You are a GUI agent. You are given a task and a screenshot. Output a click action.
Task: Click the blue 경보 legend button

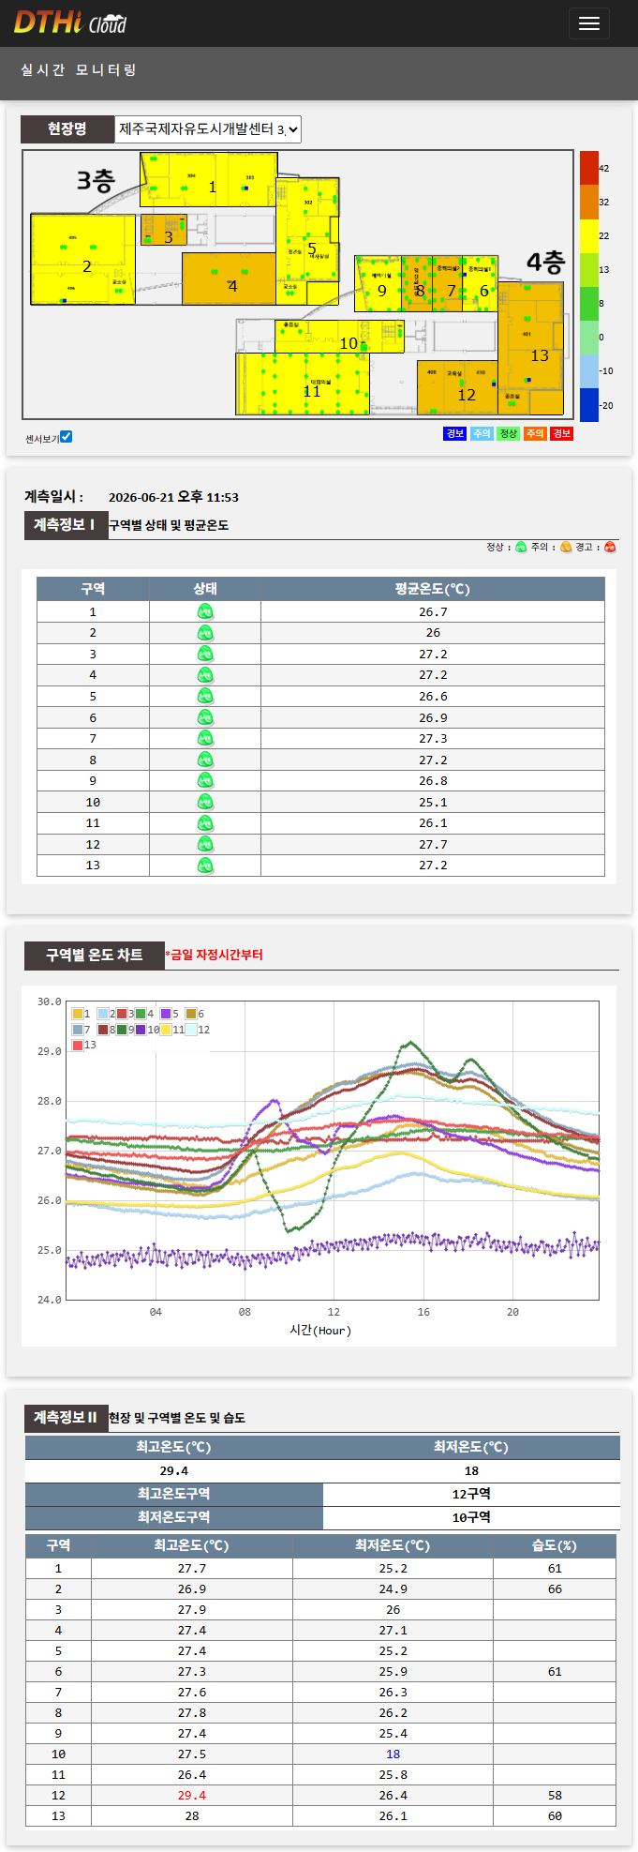(454, 433)
